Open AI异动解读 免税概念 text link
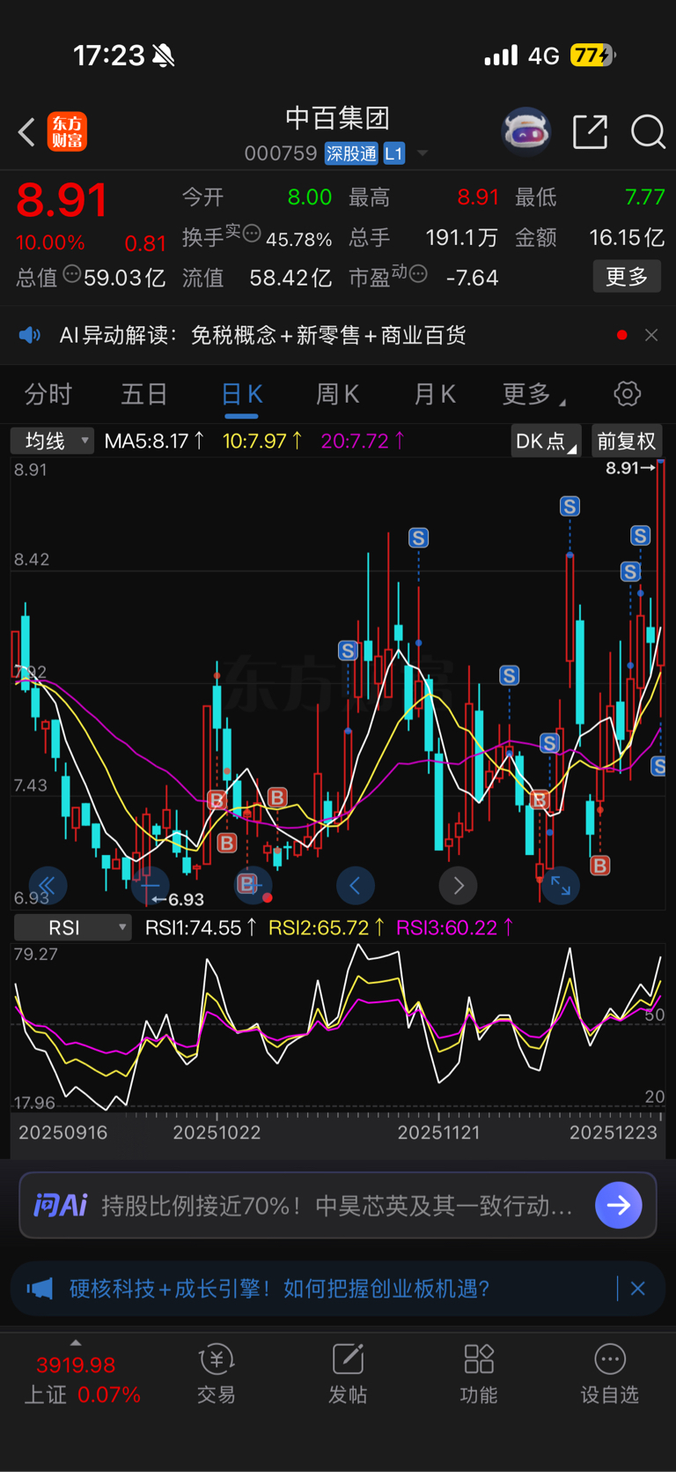Viewport: 676px width, 1472px height. tap(328, 335)
